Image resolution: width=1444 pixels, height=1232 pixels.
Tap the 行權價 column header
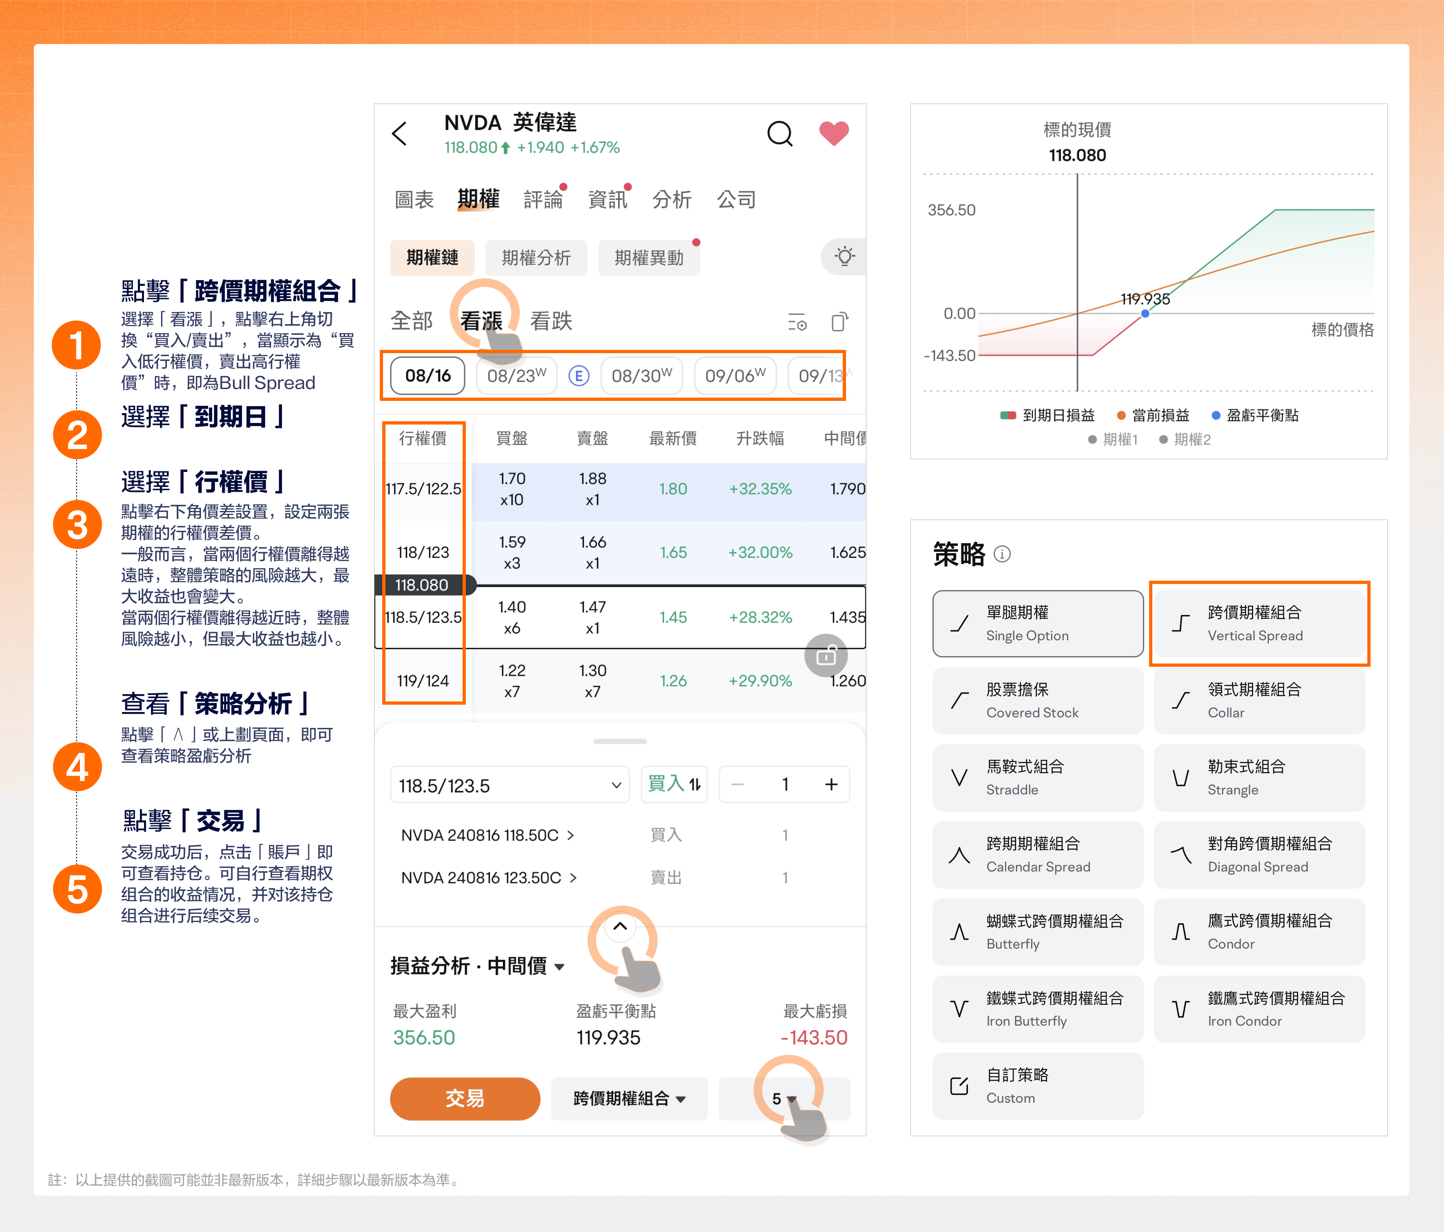[x=422, y=438]
